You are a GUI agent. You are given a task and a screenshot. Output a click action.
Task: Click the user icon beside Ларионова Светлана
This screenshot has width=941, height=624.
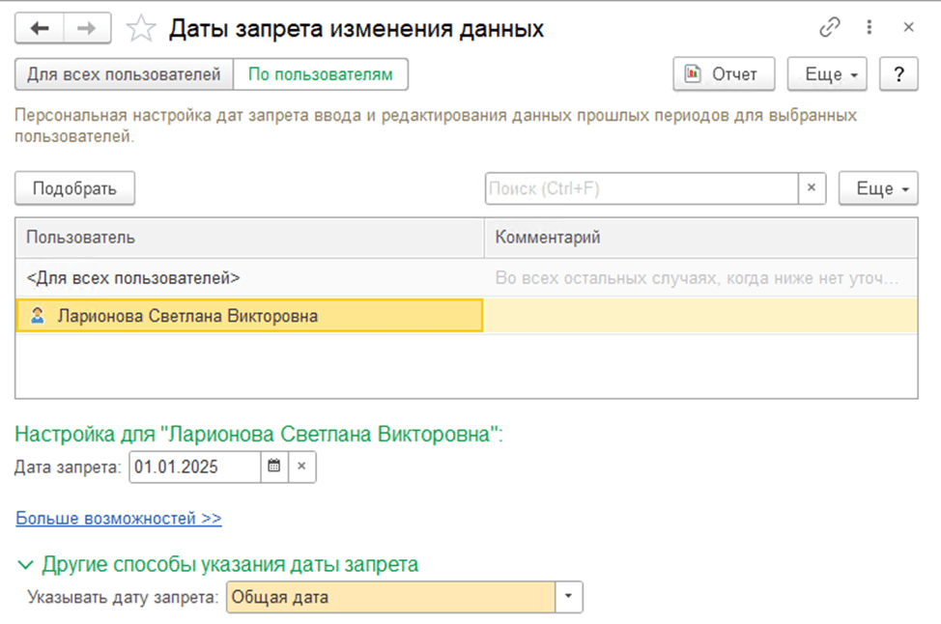click(x=36, y=313)
